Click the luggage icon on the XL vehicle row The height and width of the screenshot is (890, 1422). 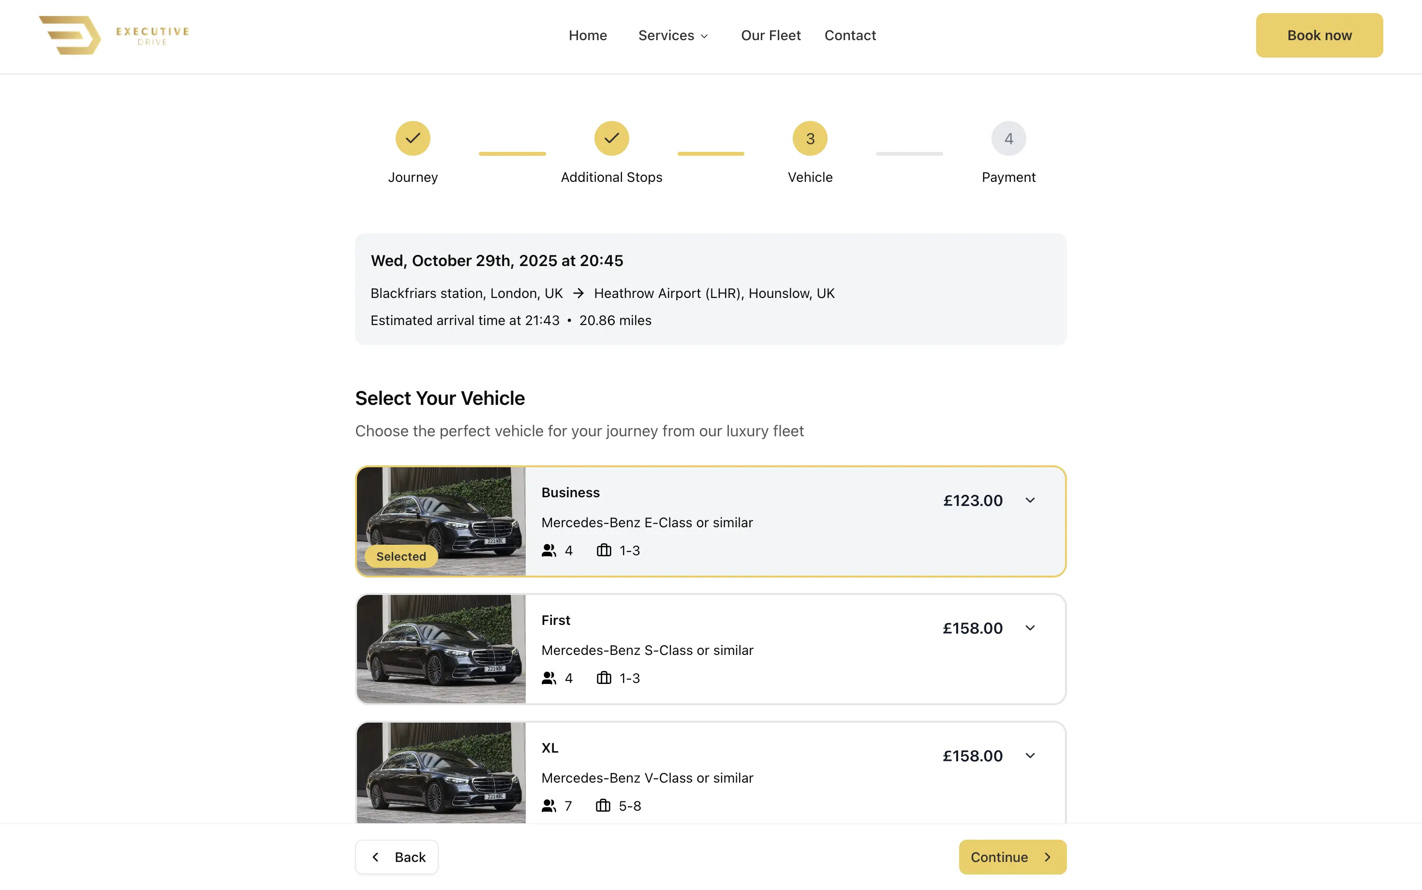pos(604,805)
